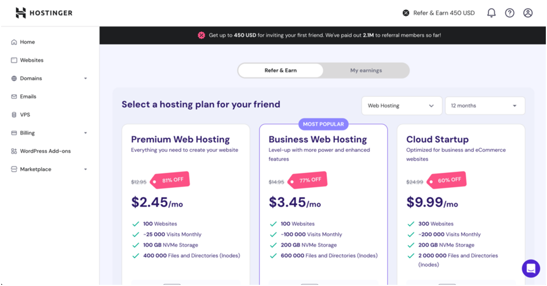547x286 pixels.
Task: Expand the Domains sidebar menu
Action: click(85, 79)
